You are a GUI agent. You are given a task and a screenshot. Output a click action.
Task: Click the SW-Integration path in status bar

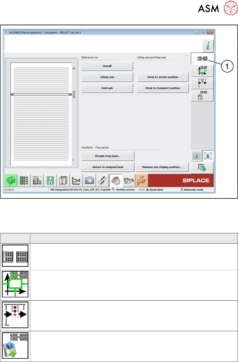(x=80, y=190)
